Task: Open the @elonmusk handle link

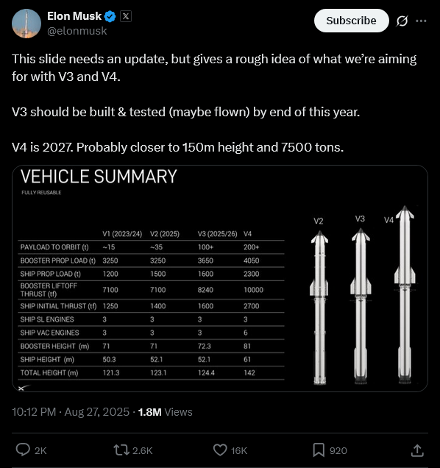Action: coord(77,31)
